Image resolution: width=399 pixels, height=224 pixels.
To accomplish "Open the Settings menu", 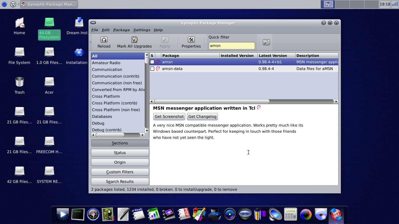I will (142, 30).
